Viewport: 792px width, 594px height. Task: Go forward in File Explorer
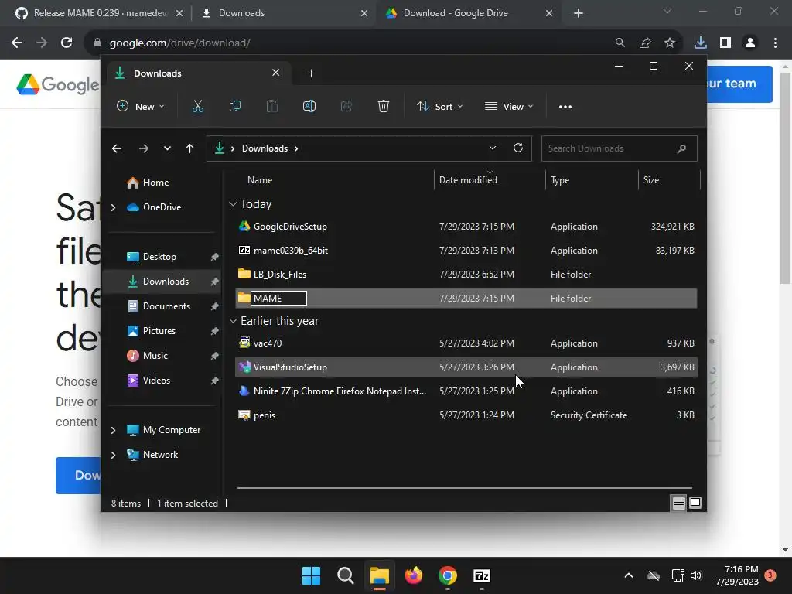[x=143, y=148]
